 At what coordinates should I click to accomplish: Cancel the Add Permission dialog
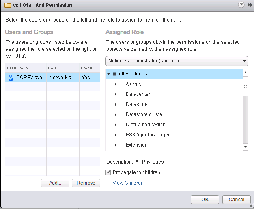pyautogui.click(x=237, y=200)
